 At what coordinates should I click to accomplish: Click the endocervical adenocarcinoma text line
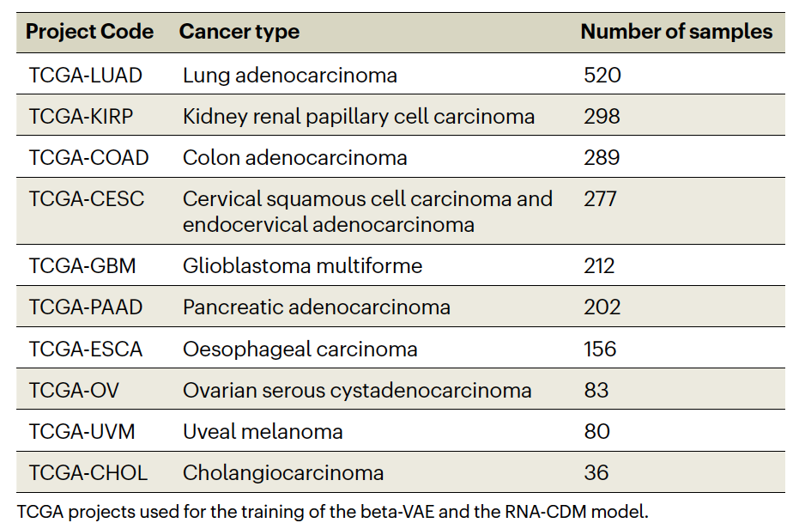click(329, 225)
